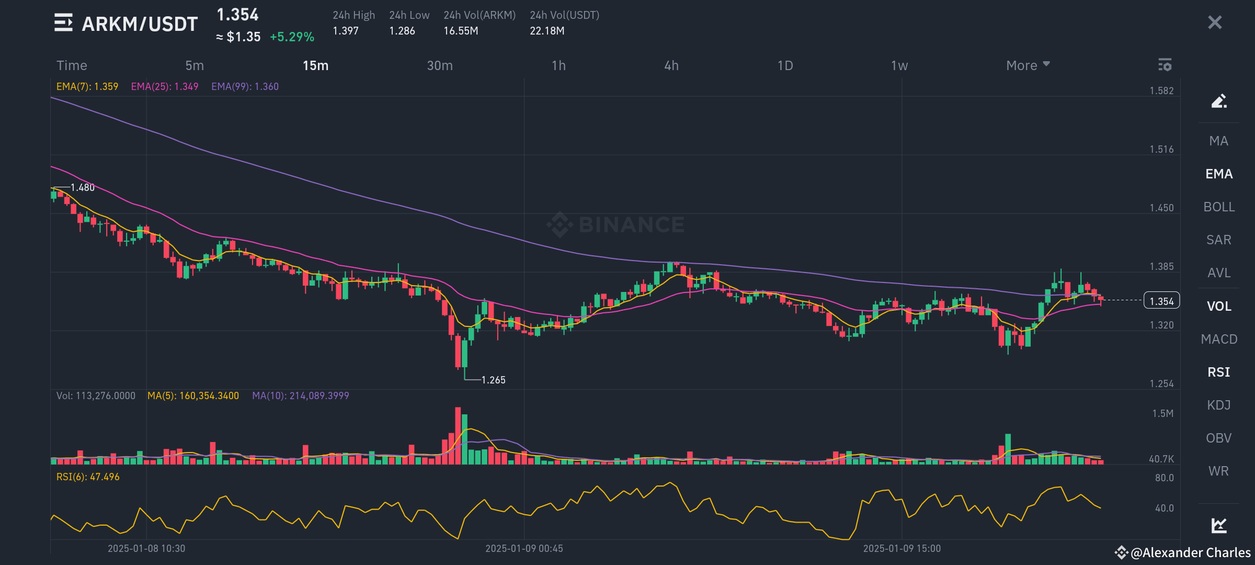Viewport: 1255px width, 565px height.
Task: Click the OBV indicator option
Action: 1218,438
